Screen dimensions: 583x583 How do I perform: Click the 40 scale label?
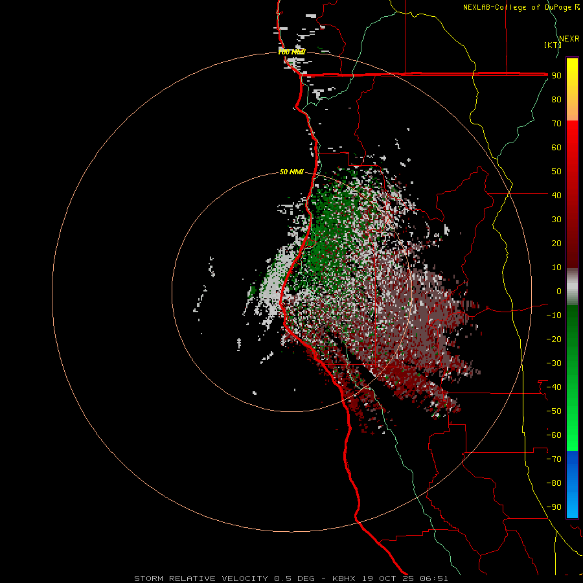(x=556, y=196)
